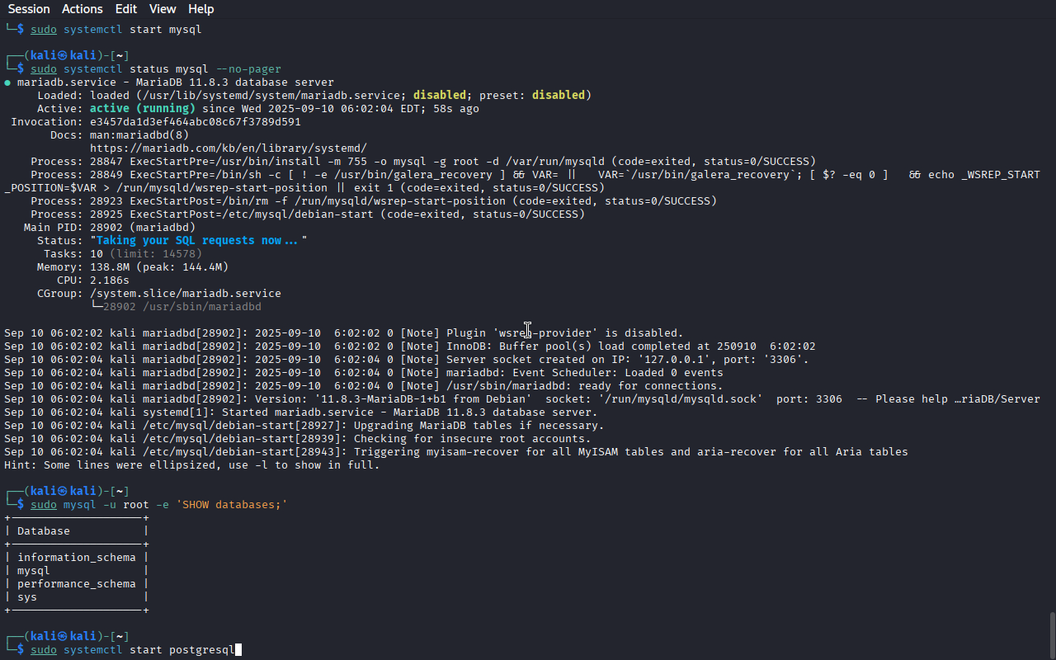
Task: Click the 'performance_schema' database row
Action: click(77, 584)
